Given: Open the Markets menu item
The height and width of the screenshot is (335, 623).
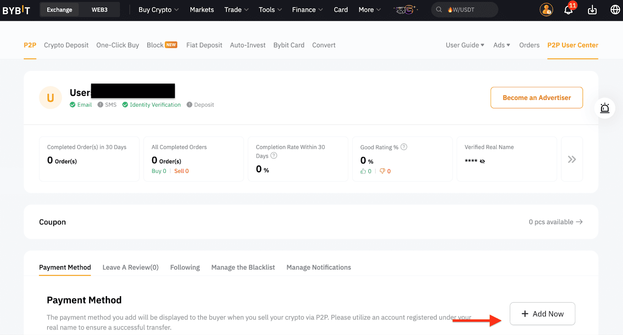Looking at the screenshot, I should pos(202,10).
